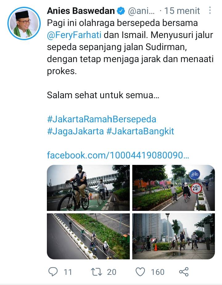Open the three-dot more options menu

(x=210, y=10)
